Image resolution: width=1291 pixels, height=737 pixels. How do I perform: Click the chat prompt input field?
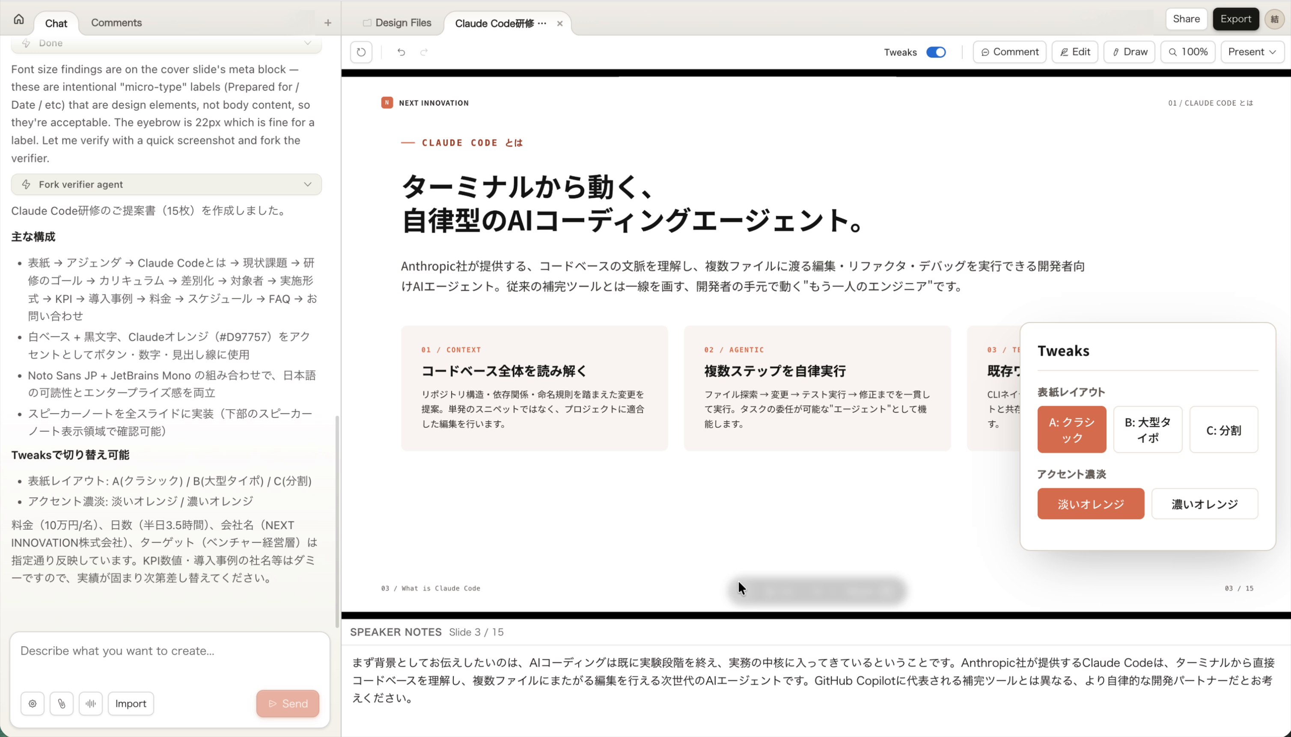(170, 651)
